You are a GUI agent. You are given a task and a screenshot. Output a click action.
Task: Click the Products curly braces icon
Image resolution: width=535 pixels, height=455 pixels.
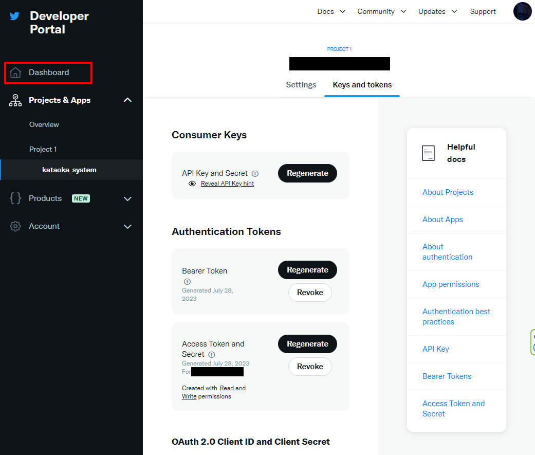click(x=15, y=198)
